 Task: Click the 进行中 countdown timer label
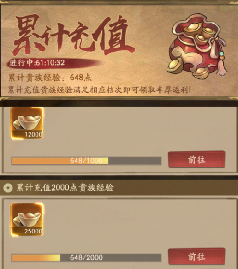(x=37, y=63)
